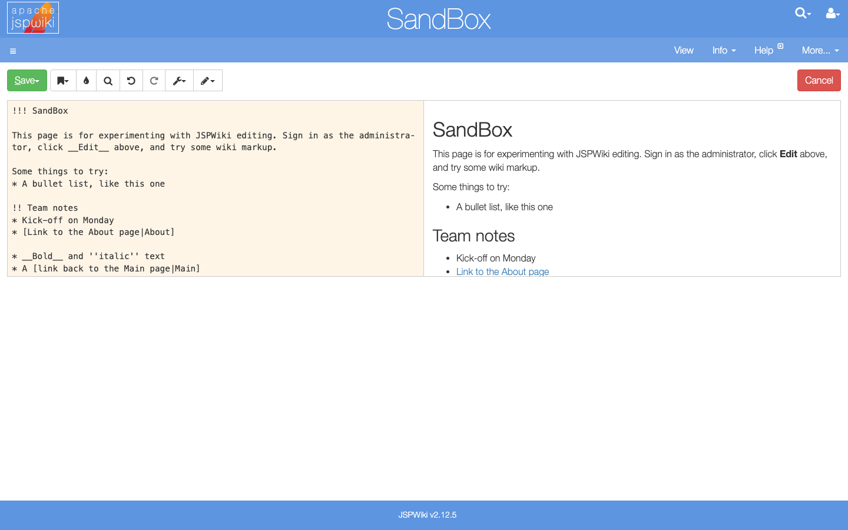Image resolution: width=848 pixels, height=530 pixels.
Task: Open the Info menu
Action: [x=724, y=51]
